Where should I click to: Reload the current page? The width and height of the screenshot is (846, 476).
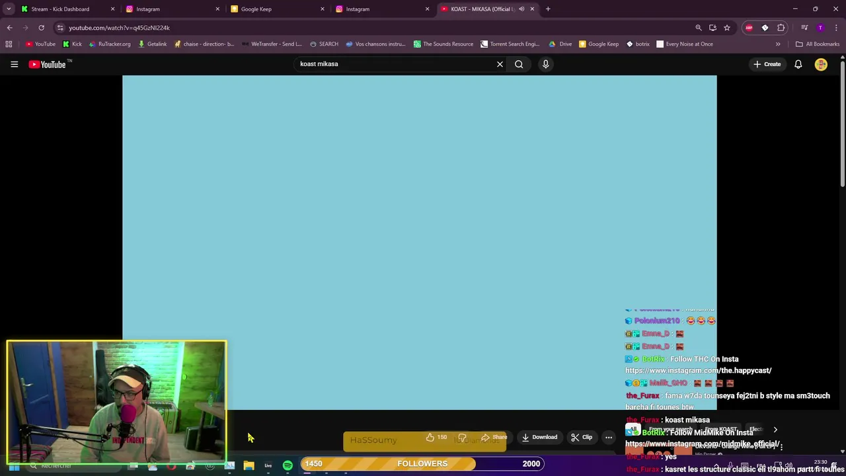41,28
